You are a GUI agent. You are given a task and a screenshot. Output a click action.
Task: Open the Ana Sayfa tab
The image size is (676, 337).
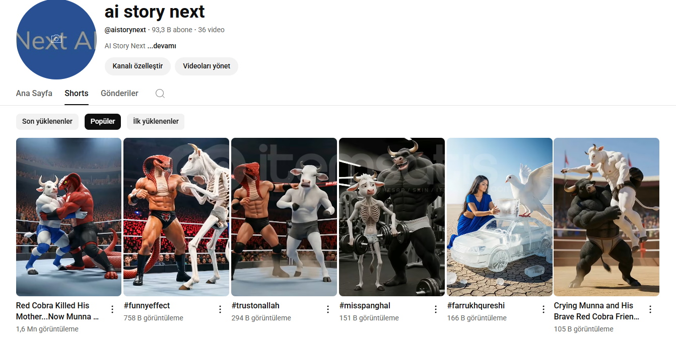tap(34, 94)
